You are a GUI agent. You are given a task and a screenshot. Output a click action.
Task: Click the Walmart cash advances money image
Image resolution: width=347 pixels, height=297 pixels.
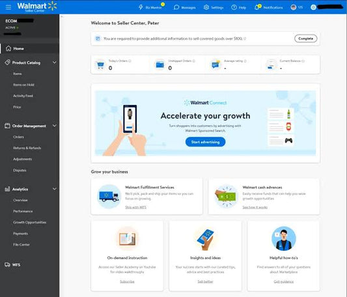point(226,196)
